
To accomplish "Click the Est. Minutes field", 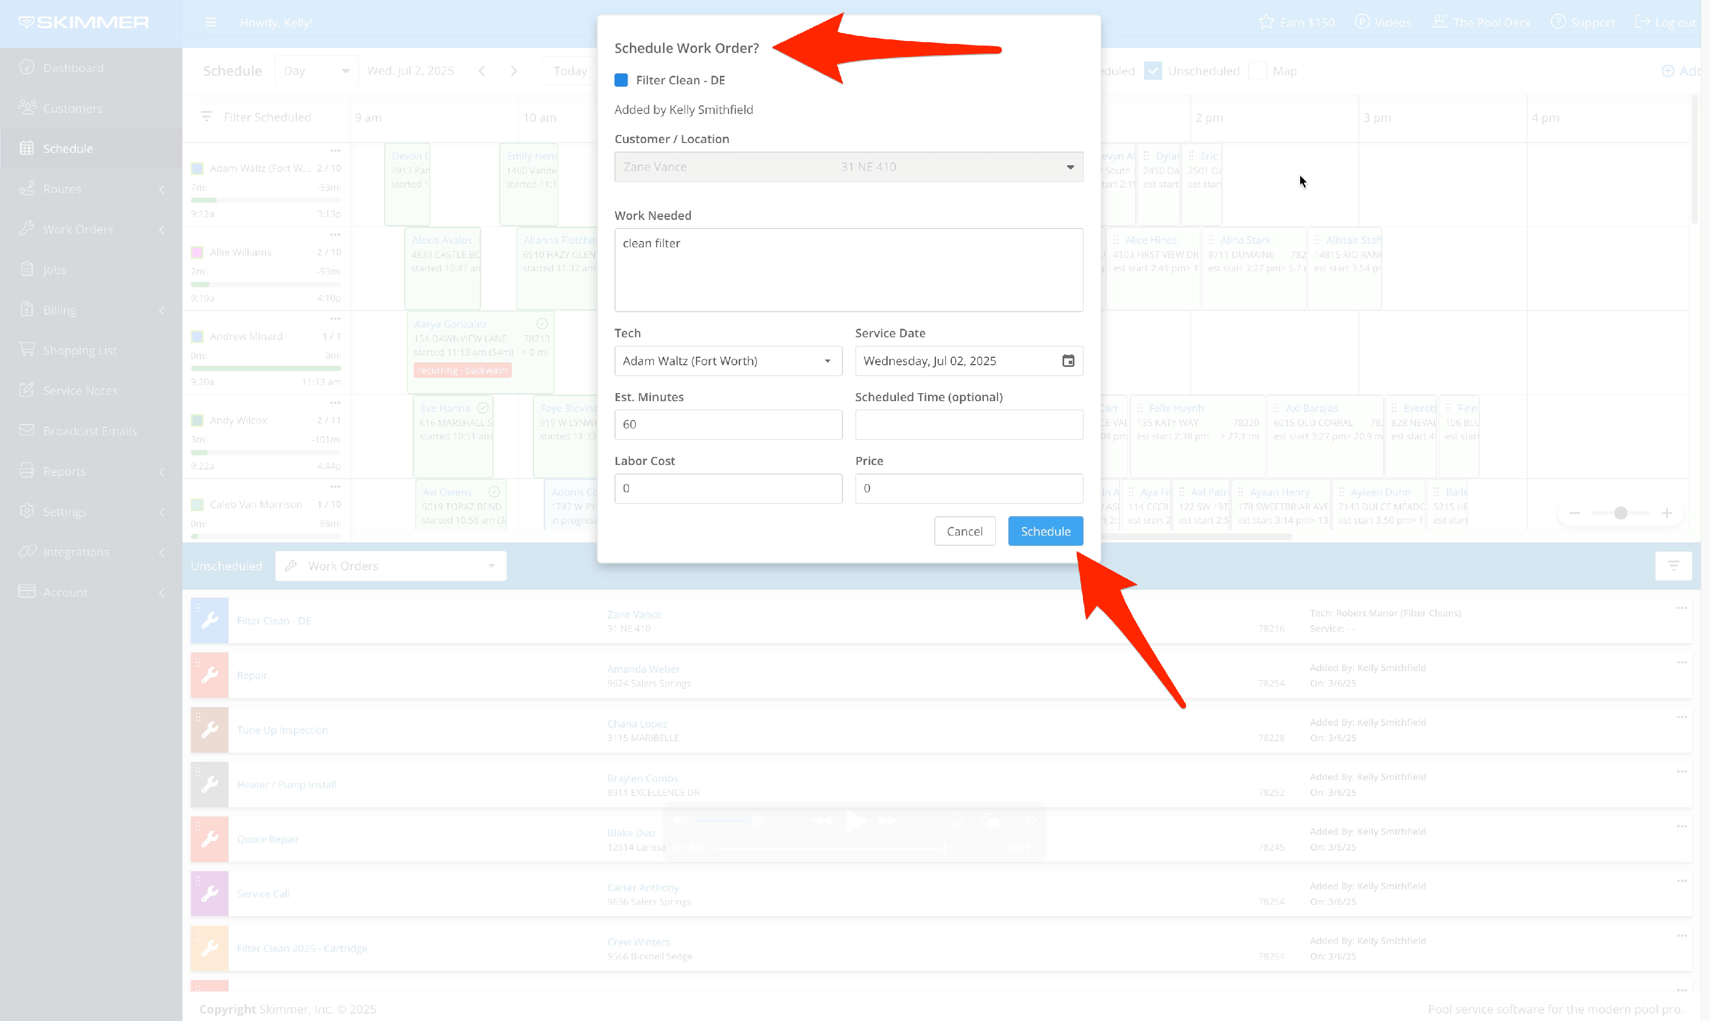I will (x=728, y=424).
